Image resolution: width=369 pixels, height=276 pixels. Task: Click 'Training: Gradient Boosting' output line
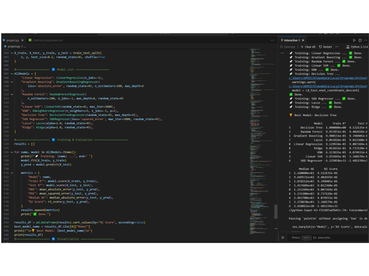[x=326, y=57]
